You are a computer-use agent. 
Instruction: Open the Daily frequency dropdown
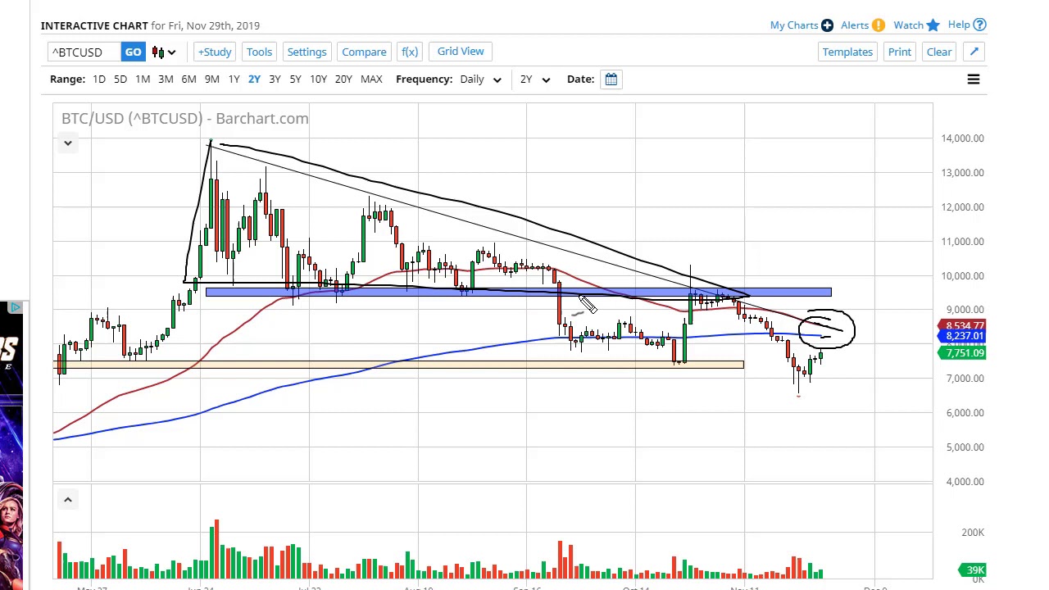pyautogui.click(x=480, y=79)
